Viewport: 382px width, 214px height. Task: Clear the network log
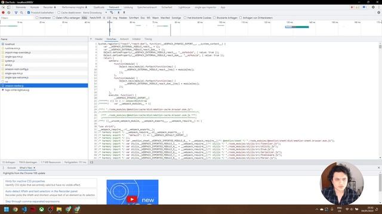tap(9, 12)
